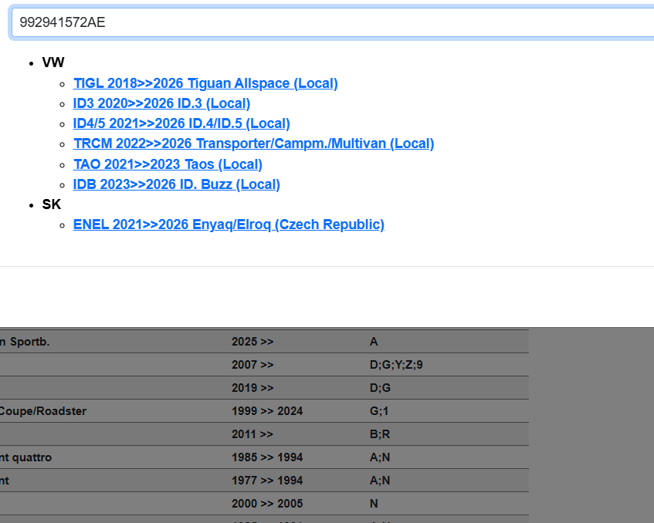Open the IDB 2023>>2026 ID. Buzz link

click(x=176, y=184)
